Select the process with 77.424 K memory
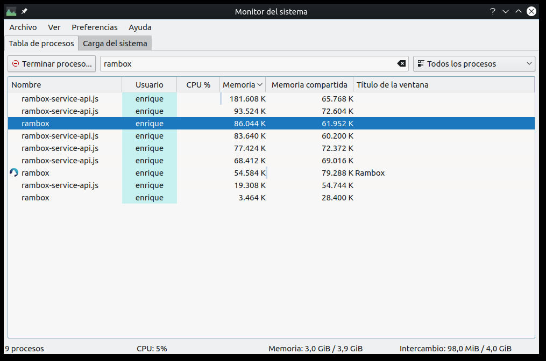Image resolution: width=546 pixels, height=361 pixels. (271, 148)
